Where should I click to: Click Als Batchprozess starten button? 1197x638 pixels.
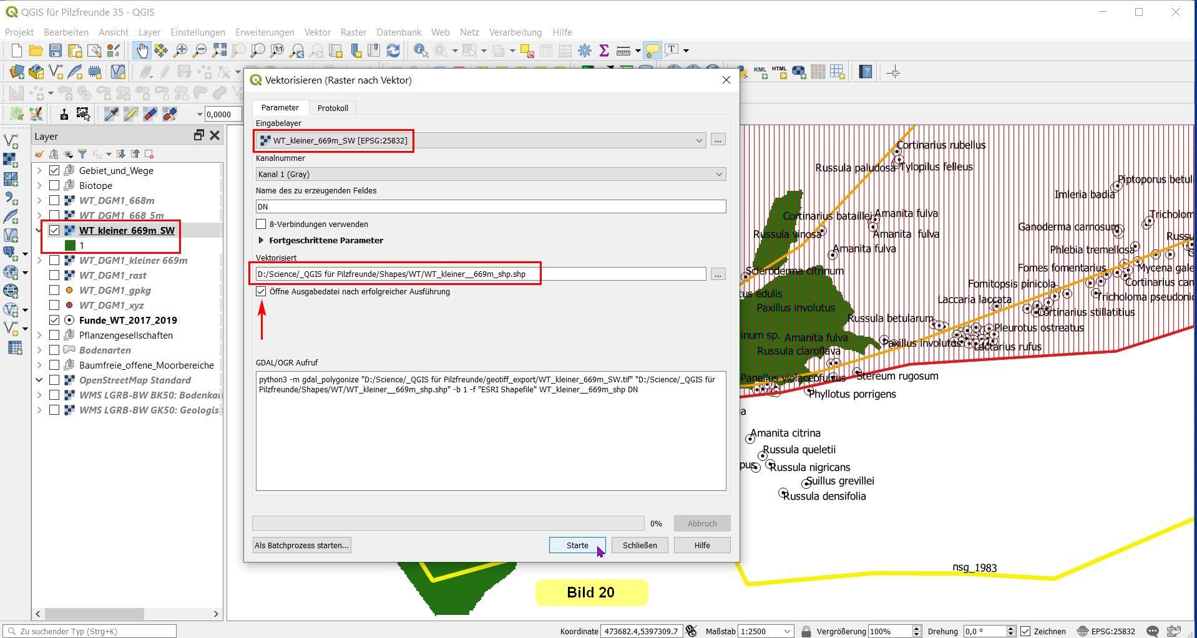(x=301, y=545)
